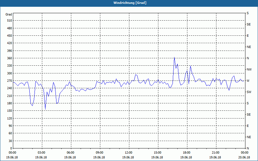Click the 150 value on the y-axis
This screenshot has height=161, width=258.
(x=10, y=111)
